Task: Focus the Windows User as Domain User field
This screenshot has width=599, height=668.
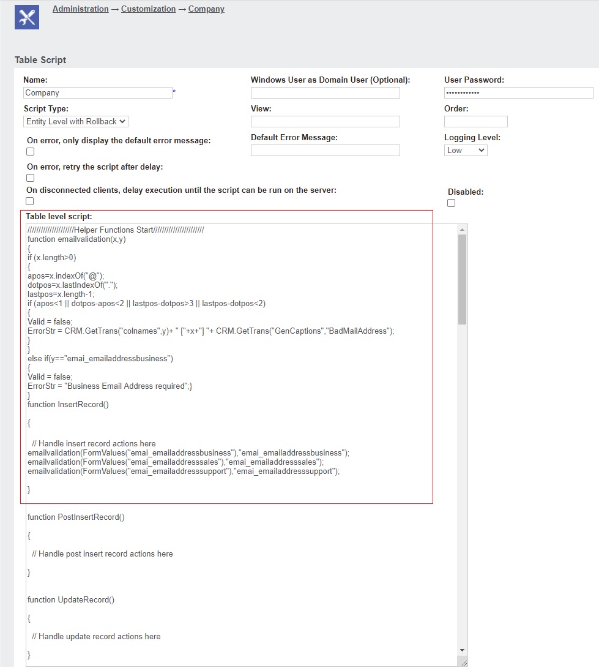Action: click(325, 92)
